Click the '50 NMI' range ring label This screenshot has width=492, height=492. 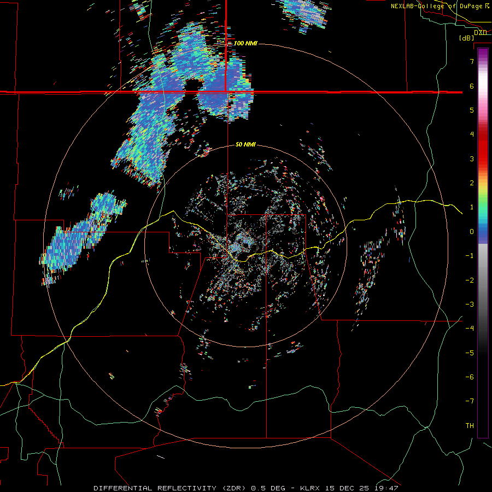click(245, 144)
